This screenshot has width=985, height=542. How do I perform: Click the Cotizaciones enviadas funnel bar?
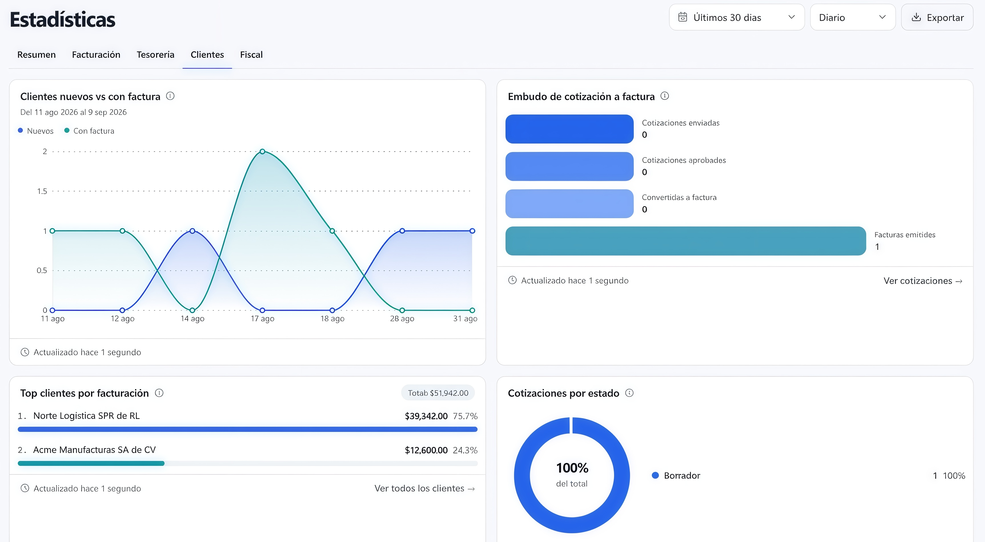(x=569, y=129)
